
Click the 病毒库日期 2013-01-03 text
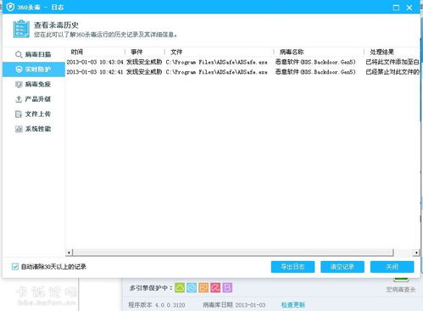point(234,305)
